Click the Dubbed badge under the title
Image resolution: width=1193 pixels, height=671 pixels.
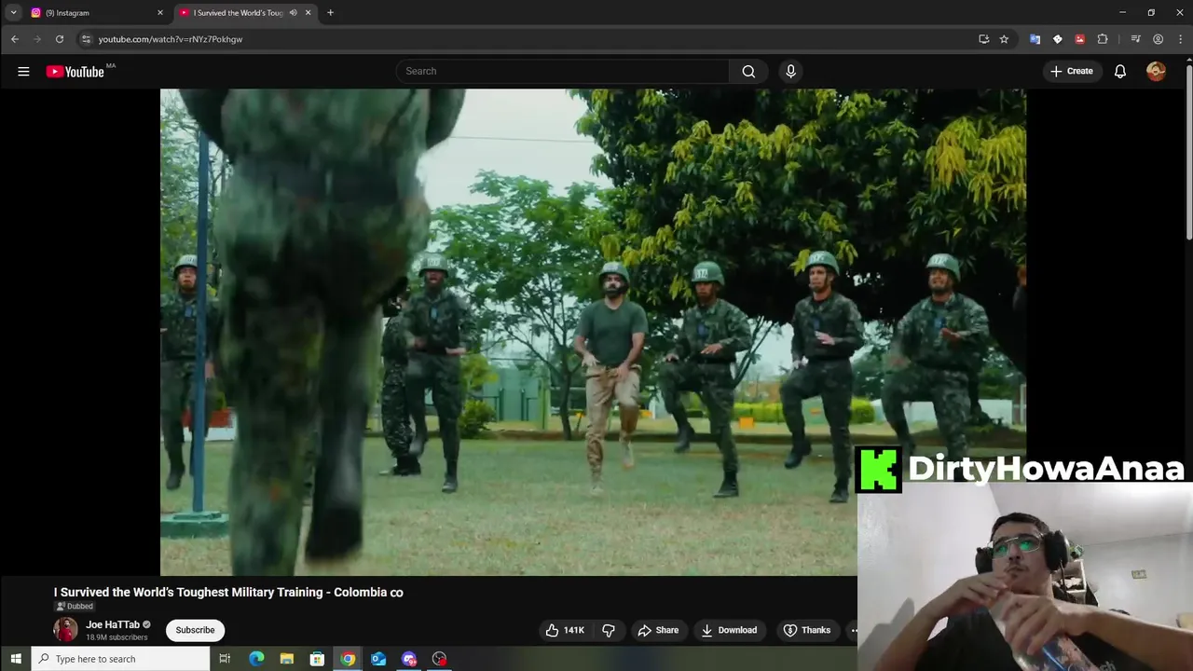coord(74,606)
